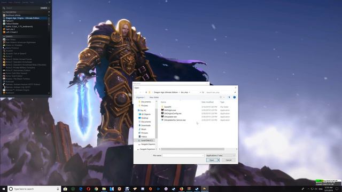Click the Windows Start button

click(x=4, y=189)
